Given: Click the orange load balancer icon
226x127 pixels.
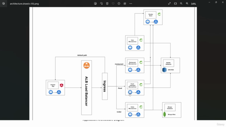Looking at the screenshot, I should [x=87, y=65].
